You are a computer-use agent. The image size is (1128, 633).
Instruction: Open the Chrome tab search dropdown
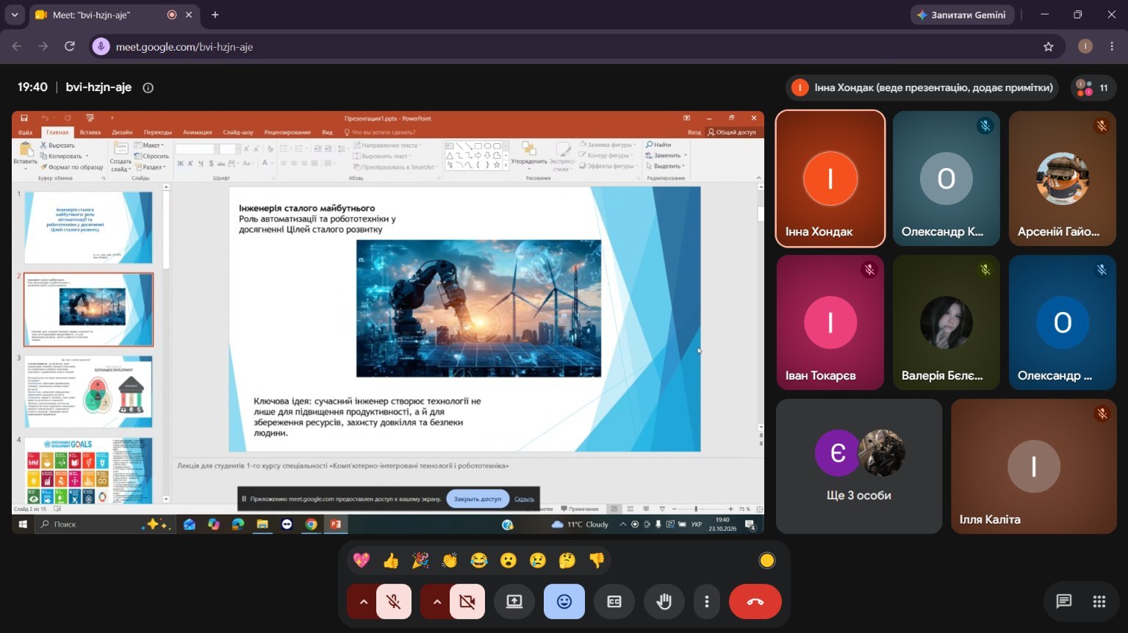(x=14, y=15)
